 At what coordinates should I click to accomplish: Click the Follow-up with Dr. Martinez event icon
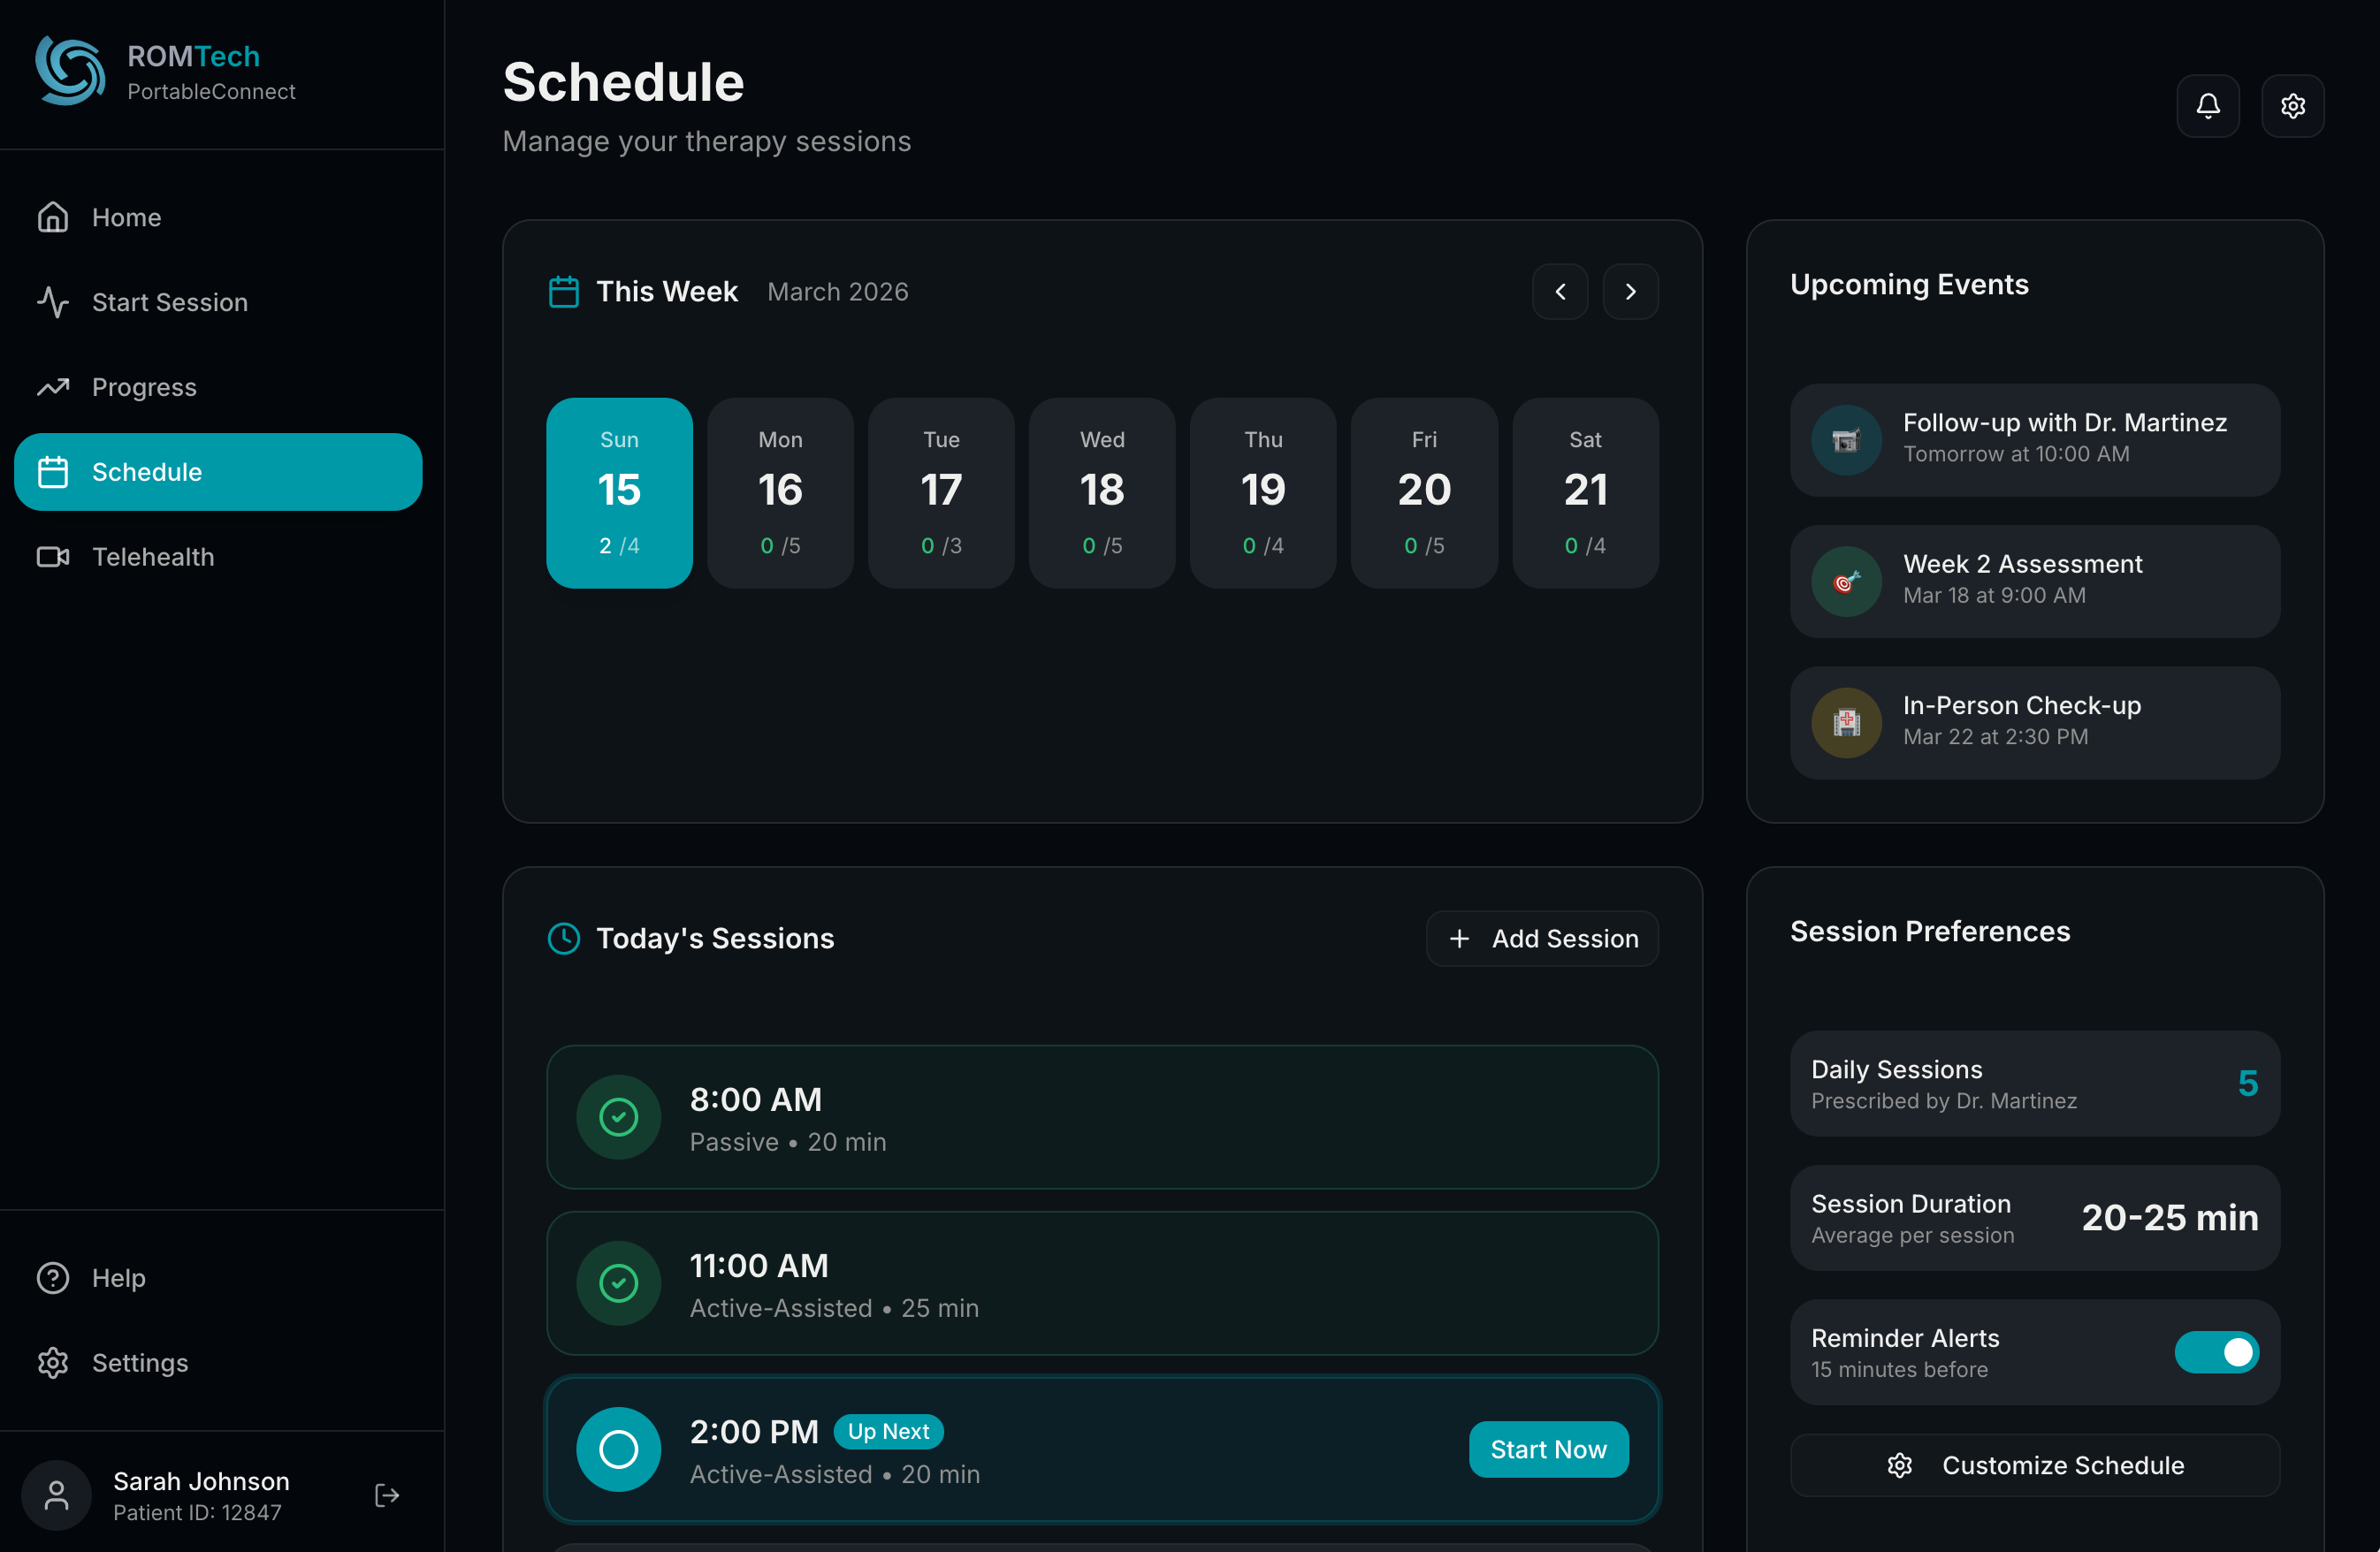coord(1846,440)
